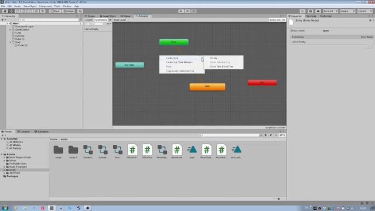Screen dimensions: 375x211
Task: Switch to the Game tab
Action: (x=125, y=16)
